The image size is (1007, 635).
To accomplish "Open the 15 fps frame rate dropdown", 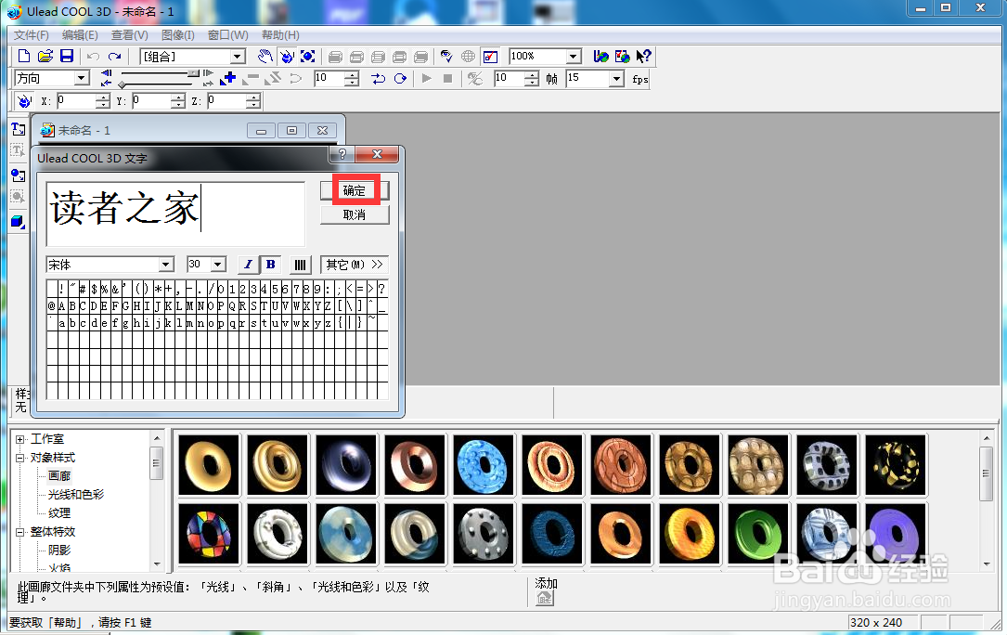I will 616,78.
